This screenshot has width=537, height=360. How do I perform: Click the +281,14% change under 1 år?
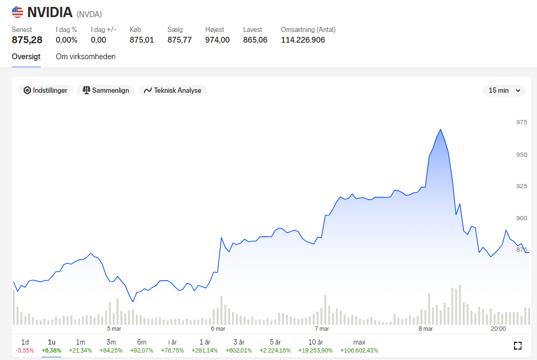pos(205,350)
